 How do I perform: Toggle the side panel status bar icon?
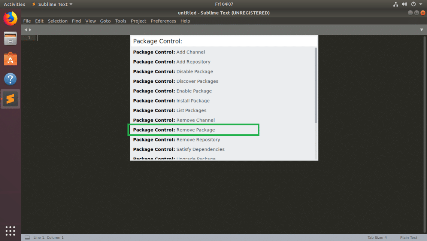click(x=27, y=238)
